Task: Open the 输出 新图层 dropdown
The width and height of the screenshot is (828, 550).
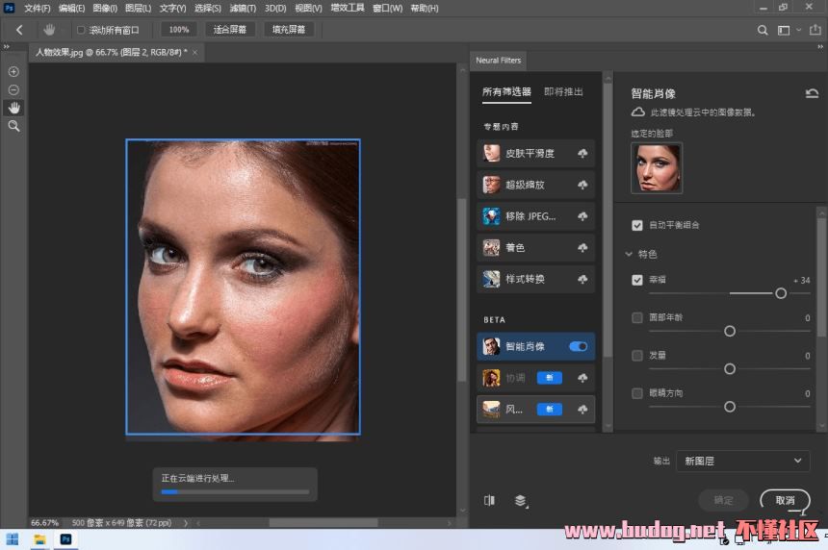Action: (742, 461)
